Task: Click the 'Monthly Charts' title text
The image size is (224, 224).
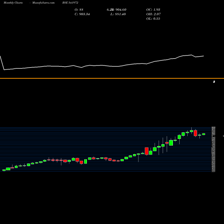Action: coord(13,3)
